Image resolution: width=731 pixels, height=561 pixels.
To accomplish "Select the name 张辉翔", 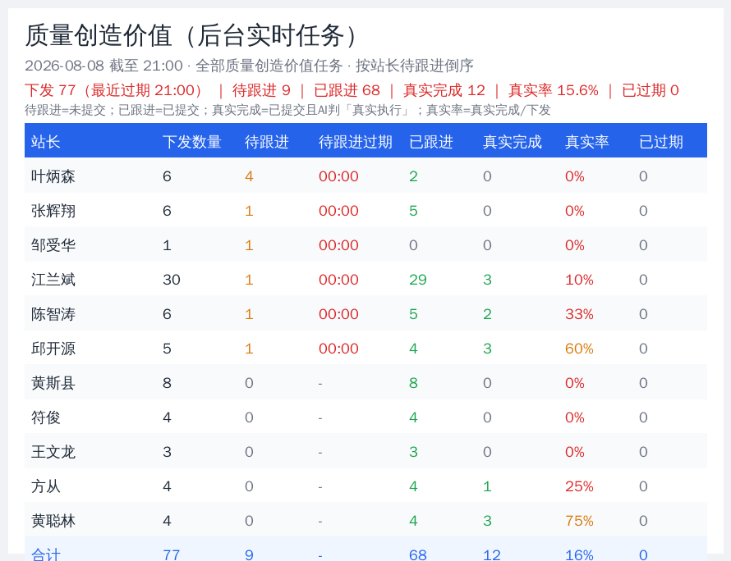I will pos(53,211).
